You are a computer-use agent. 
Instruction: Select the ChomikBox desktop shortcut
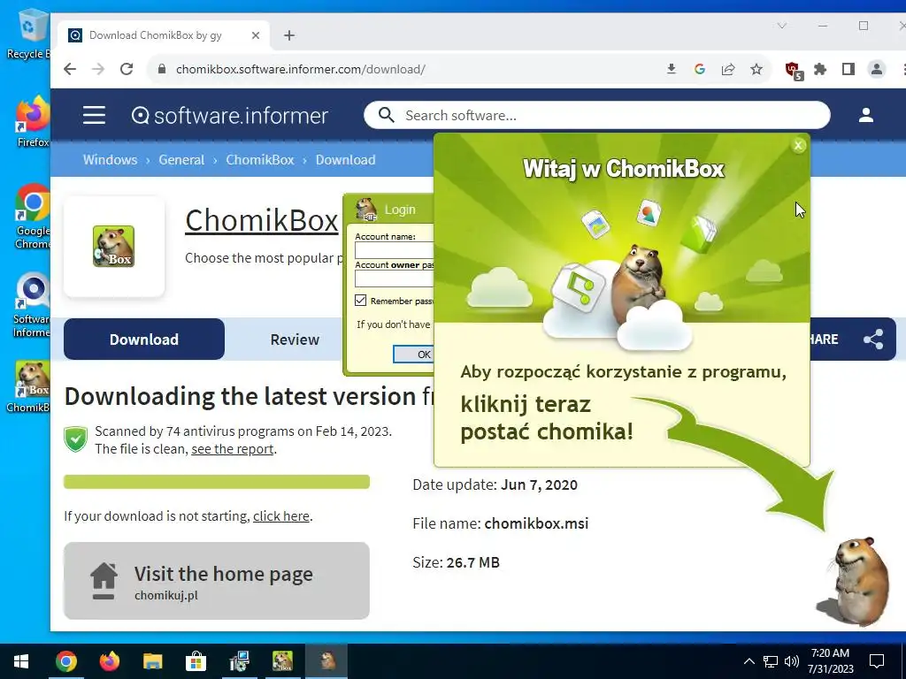29,387
